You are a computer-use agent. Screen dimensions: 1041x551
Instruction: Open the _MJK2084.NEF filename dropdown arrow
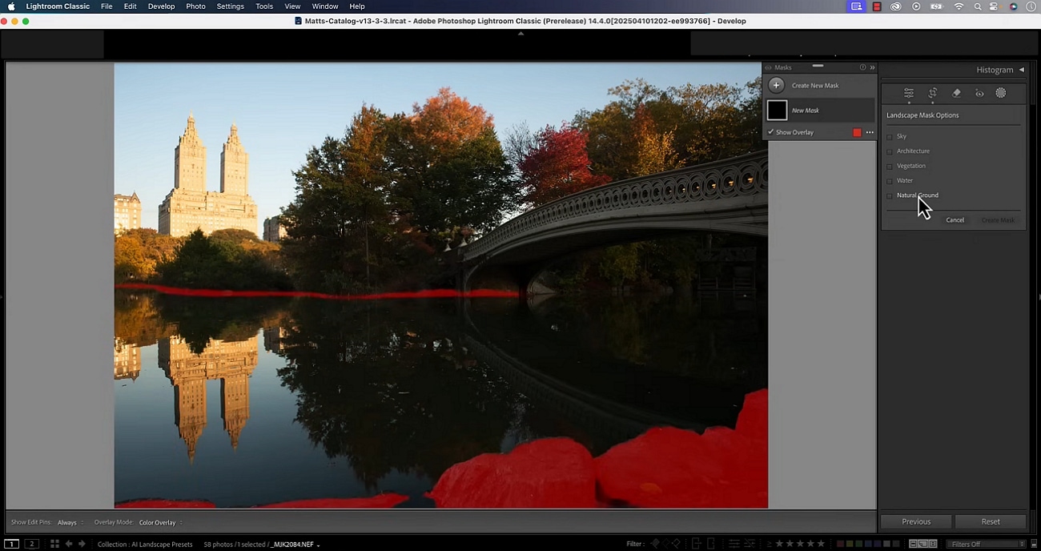318,545
